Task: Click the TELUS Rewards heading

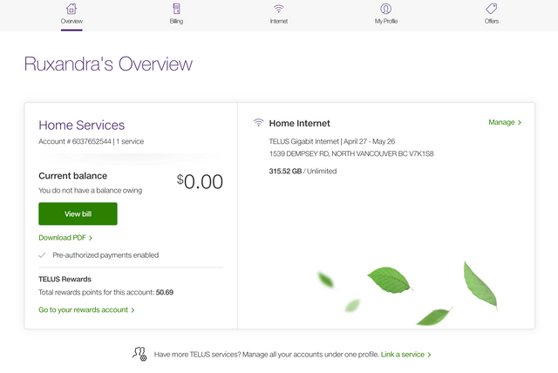Action: [65, 279]
